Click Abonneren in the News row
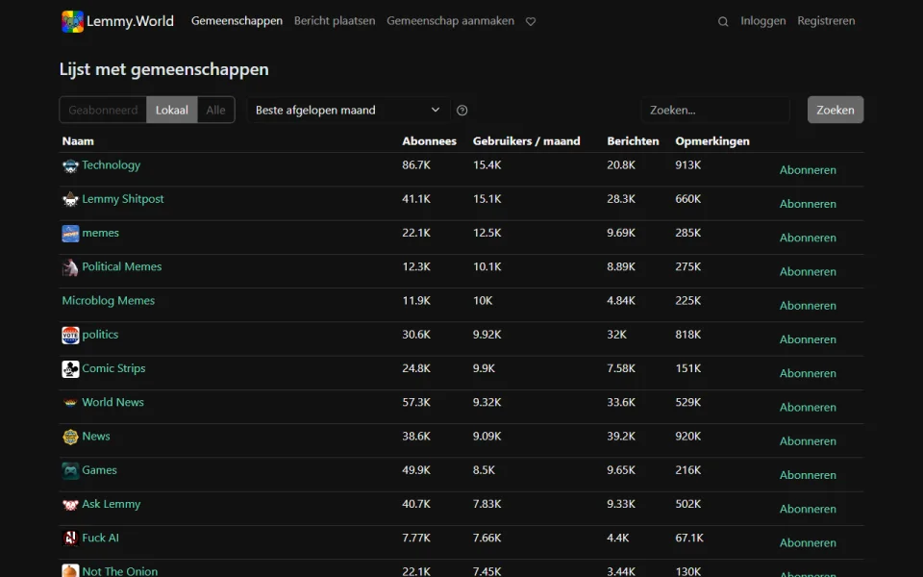923x577 pixels. click(x=808, y=441)
